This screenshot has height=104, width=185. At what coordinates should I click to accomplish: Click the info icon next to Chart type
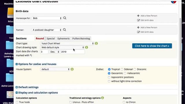pos(96,43)
